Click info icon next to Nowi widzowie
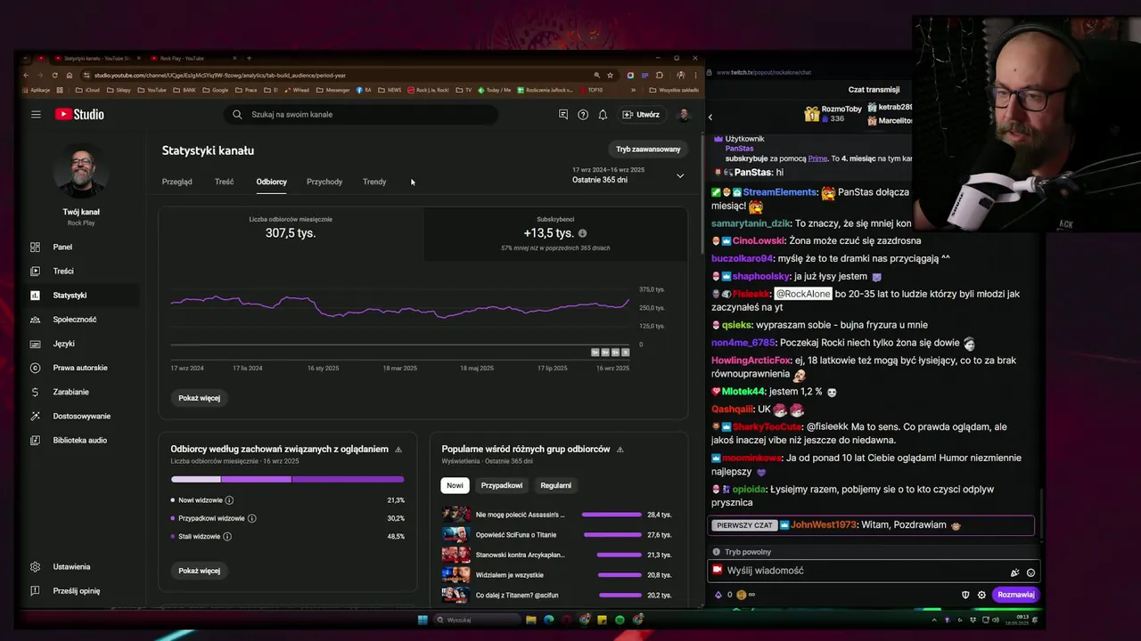The height and width of the screenshot is (641, 1141). click(x=229, y=500)
